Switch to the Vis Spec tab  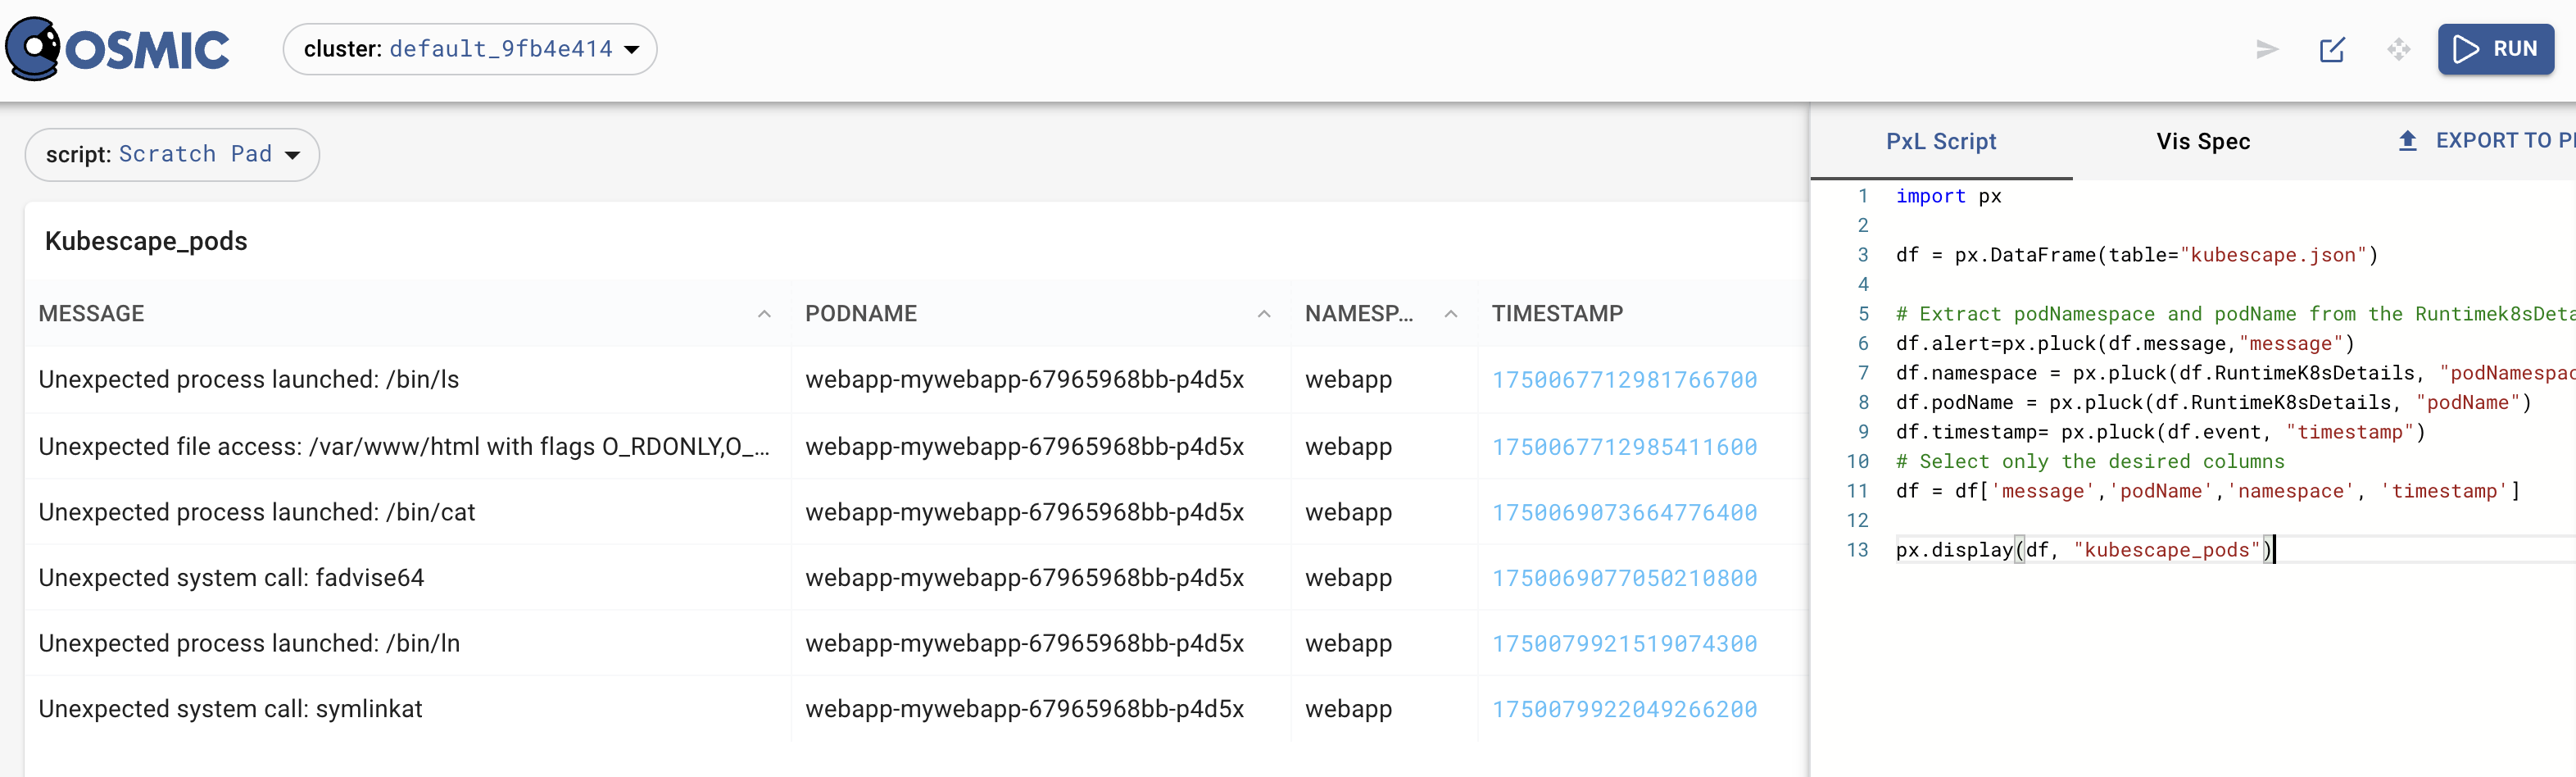pos(2203,142)
